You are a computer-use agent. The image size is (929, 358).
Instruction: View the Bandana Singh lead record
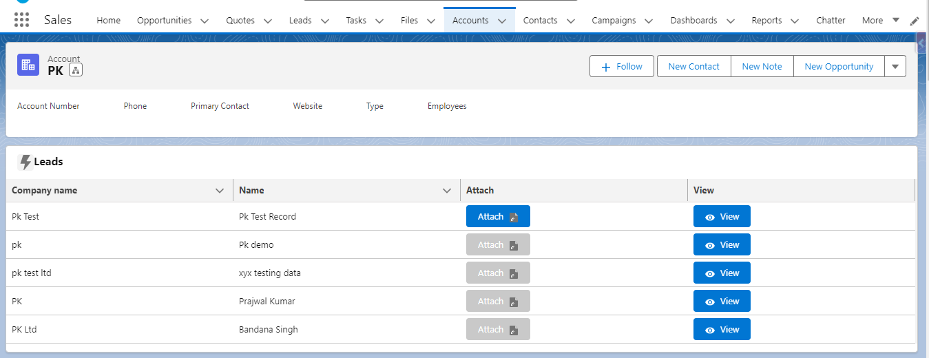[721, 330]
